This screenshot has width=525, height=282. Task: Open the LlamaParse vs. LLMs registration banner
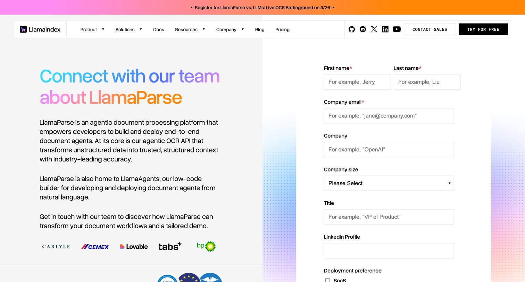point(262,7)
